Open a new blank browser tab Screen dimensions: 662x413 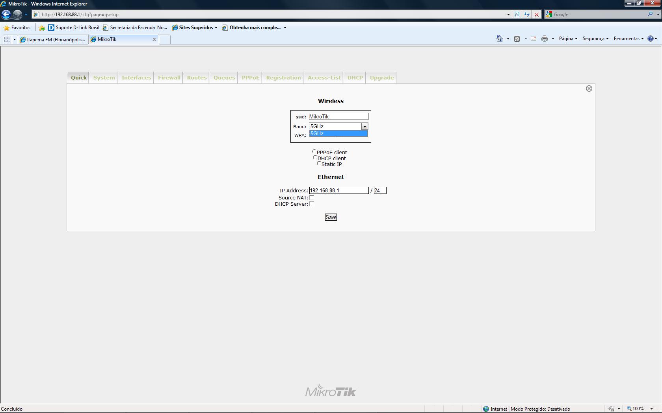tap(165, 39)
